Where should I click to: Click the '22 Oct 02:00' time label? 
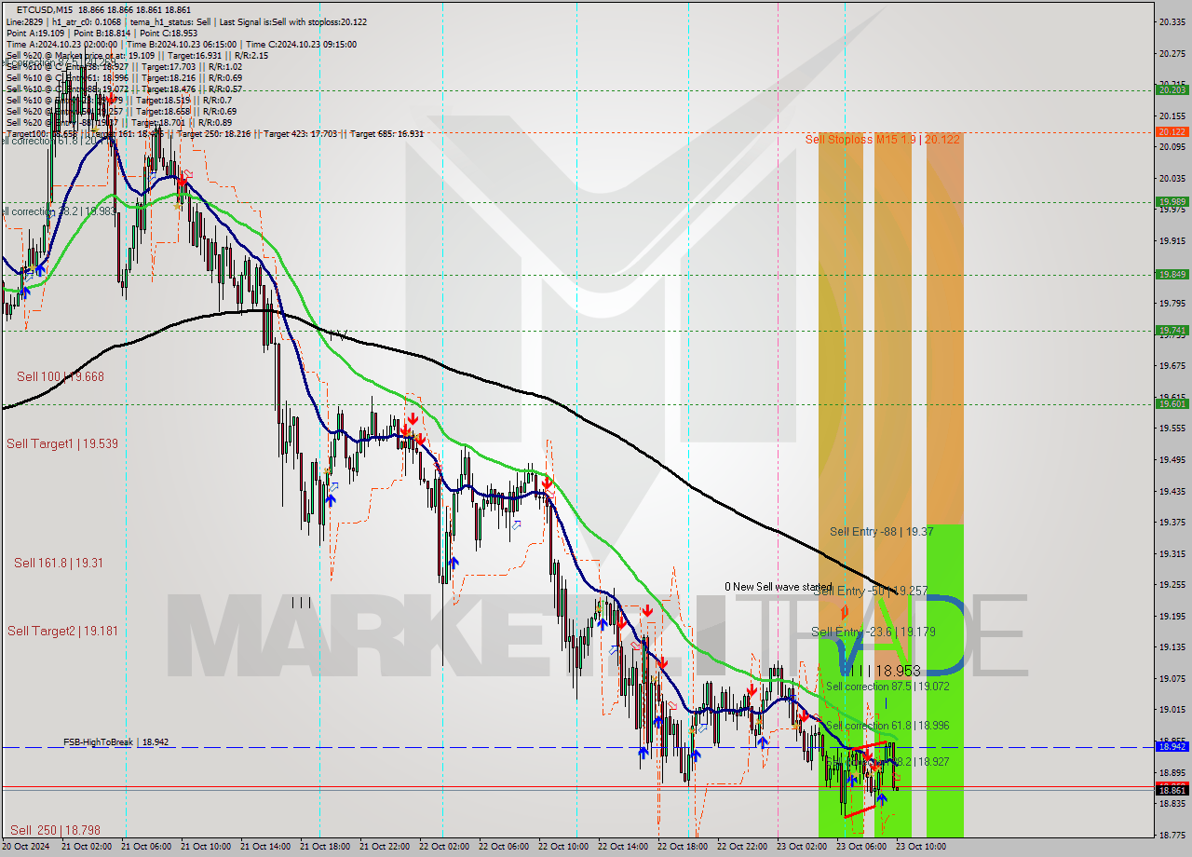pos(443,847)
